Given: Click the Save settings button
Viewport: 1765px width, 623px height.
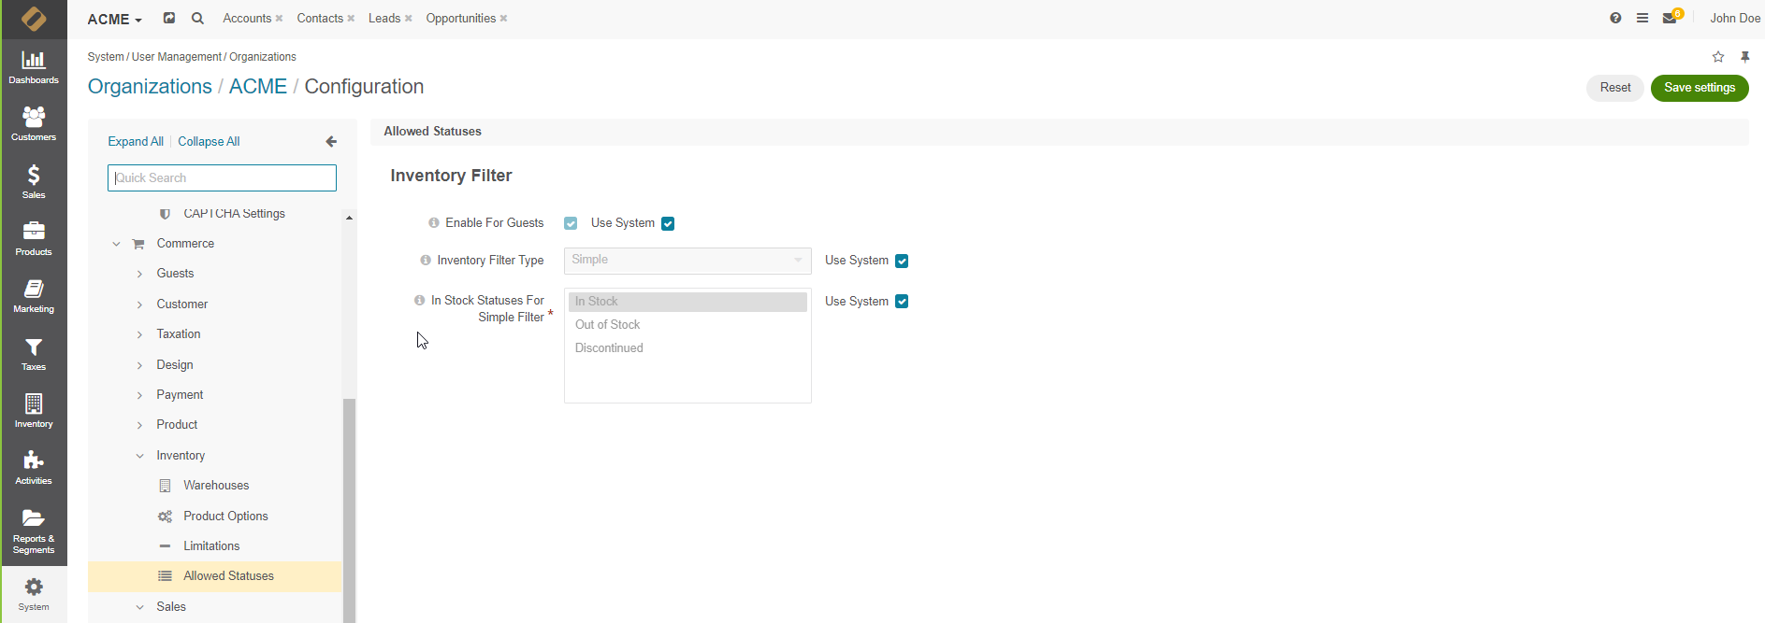Looking at the screenshot, I should pyautogui.click(x=1699, y=88).
